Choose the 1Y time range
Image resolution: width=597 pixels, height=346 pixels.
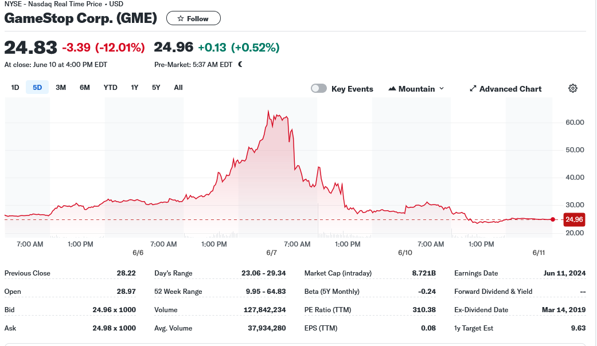pos(134,88)
